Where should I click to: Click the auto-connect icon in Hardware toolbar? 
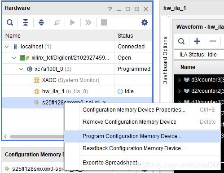click(x=57, y=22)
